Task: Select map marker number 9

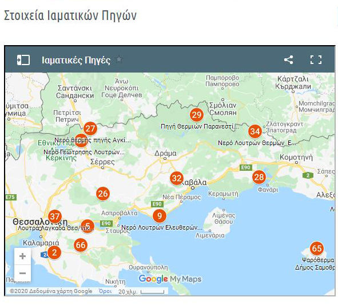Action: point(160,216)
